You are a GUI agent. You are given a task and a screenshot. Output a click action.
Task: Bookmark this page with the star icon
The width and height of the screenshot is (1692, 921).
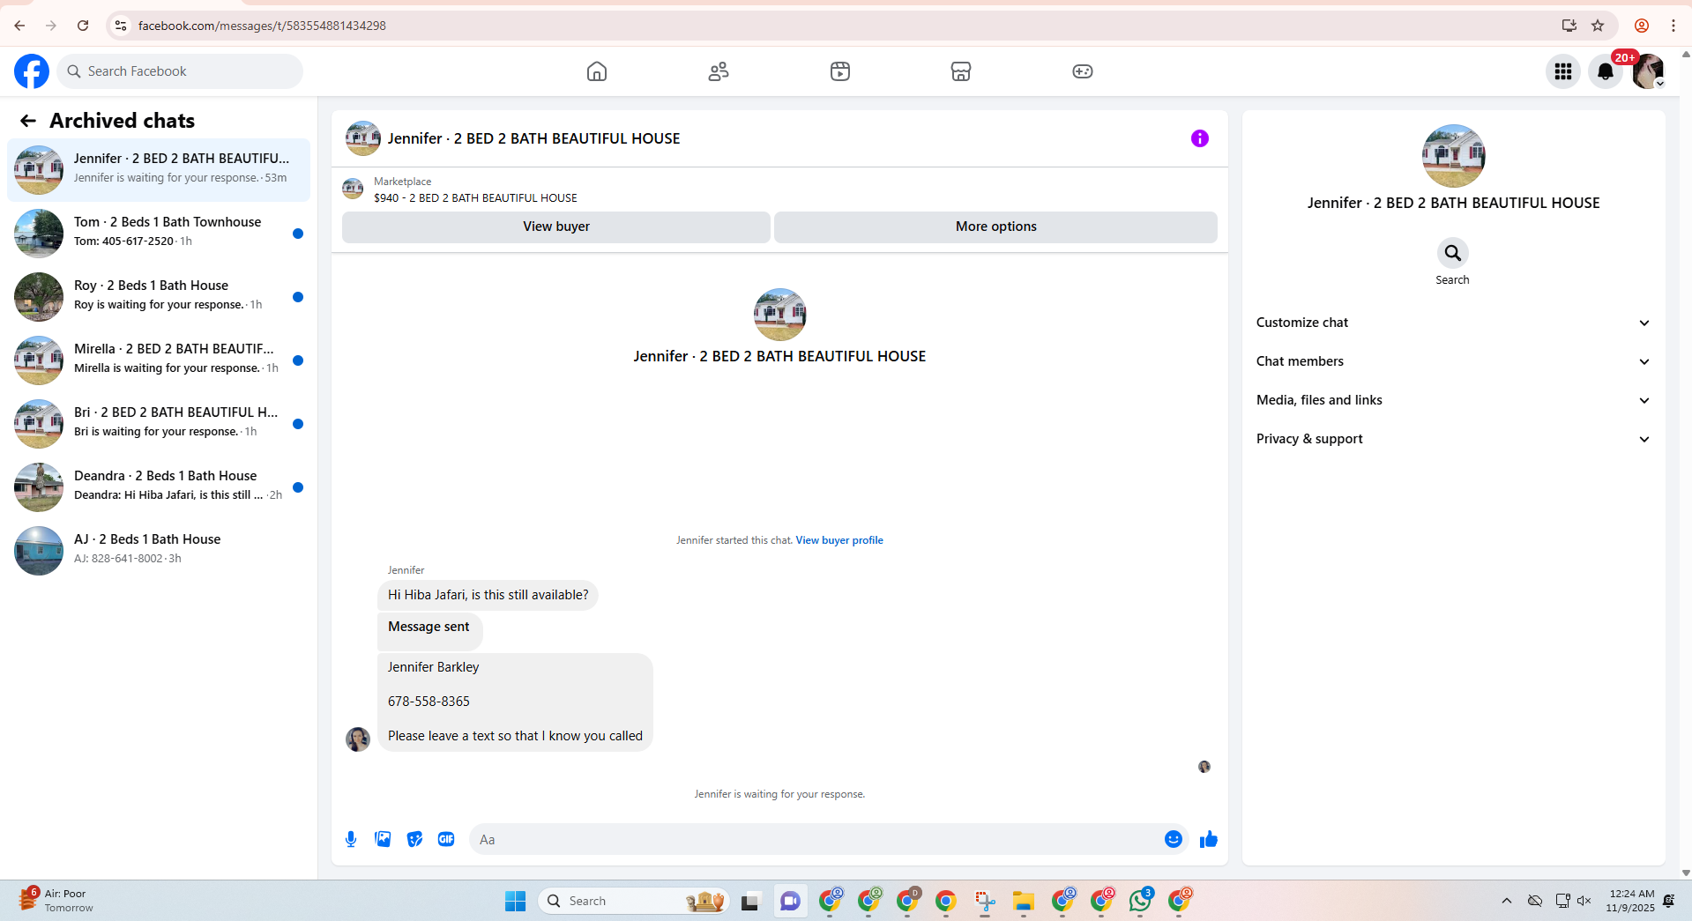click(1598, 26)
